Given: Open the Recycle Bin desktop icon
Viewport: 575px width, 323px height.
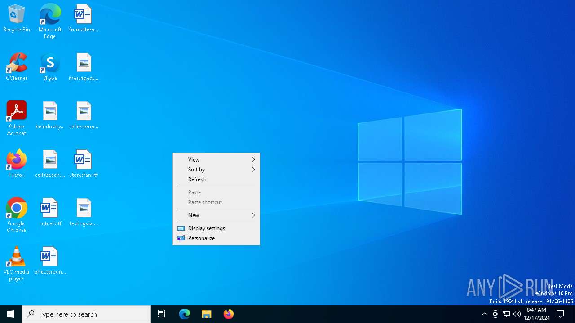Looking at the screenshot, I should (x=17, y=19).
